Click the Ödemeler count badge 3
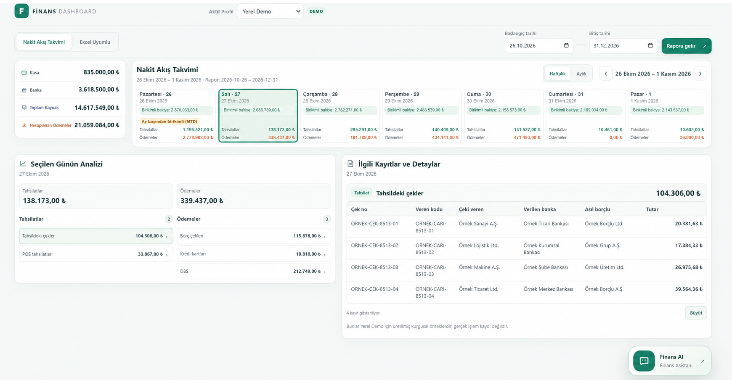Screen dimensions: 732x380 327,219
